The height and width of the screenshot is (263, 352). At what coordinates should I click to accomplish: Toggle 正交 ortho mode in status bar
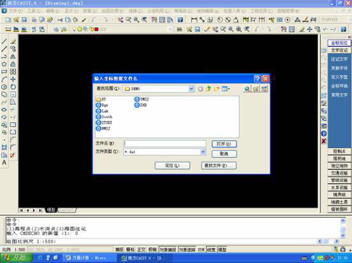[141, 249]
